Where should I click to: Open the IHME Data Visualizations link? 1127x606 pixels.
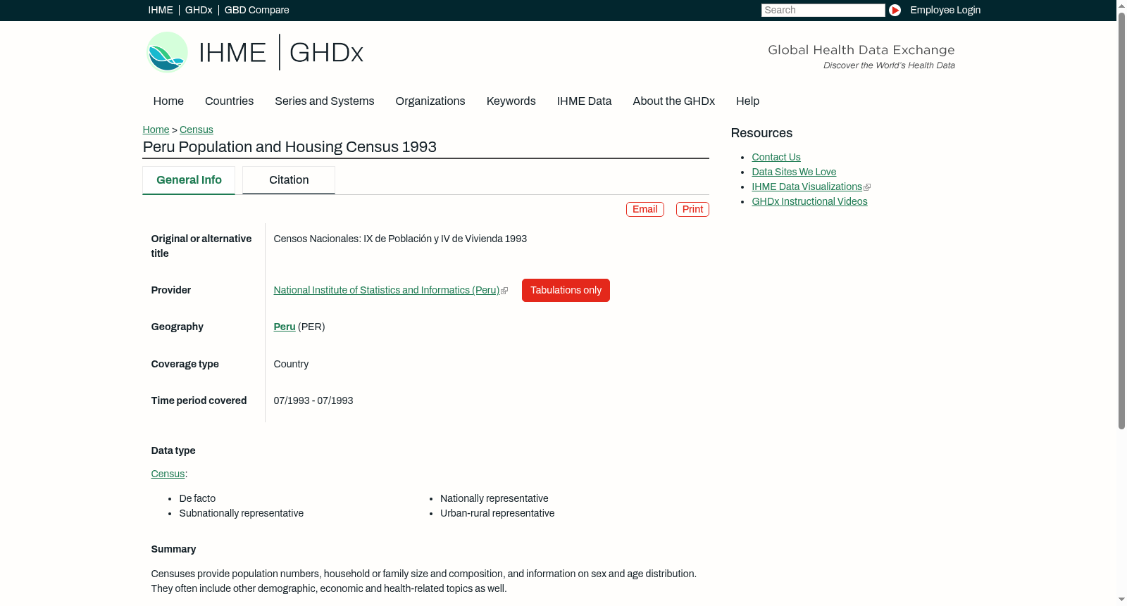click(807, 187)
